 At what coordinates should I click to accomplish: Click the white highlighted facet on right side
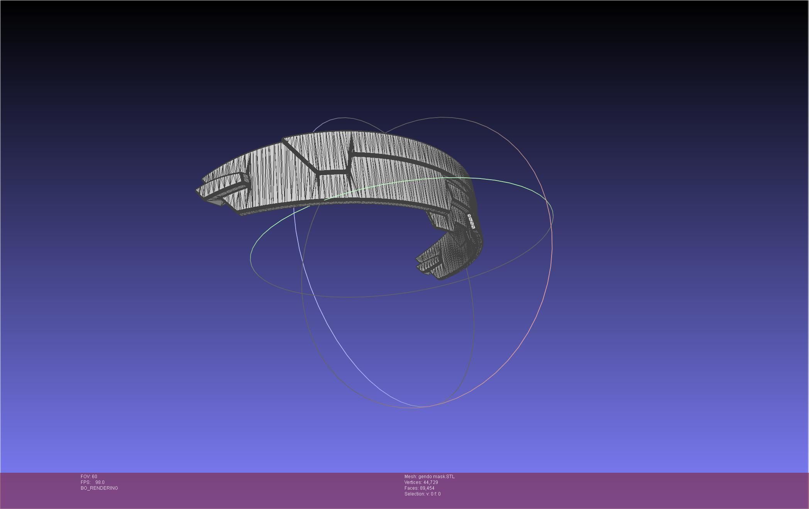(x=472, y=222)
